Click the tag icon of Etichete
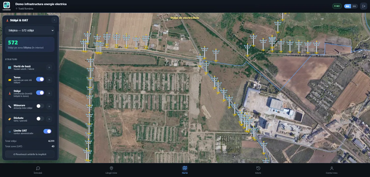 [10, 119]
